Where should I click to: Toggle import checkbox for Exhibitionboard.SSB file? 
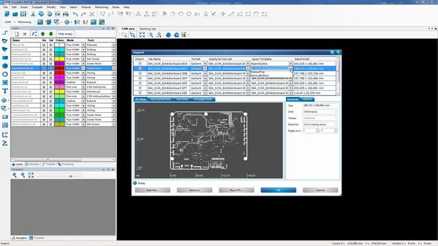pos(140,93)
